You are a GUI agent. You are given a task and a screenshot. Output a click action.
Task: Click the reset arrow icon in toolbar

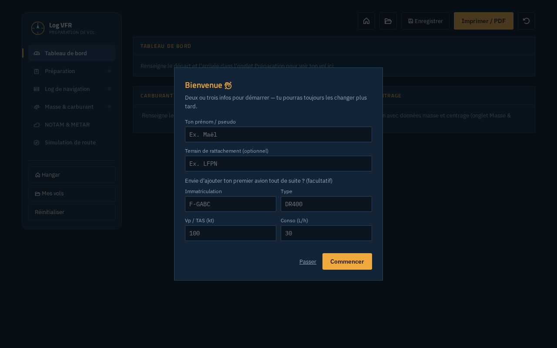(x=527, y=21)
